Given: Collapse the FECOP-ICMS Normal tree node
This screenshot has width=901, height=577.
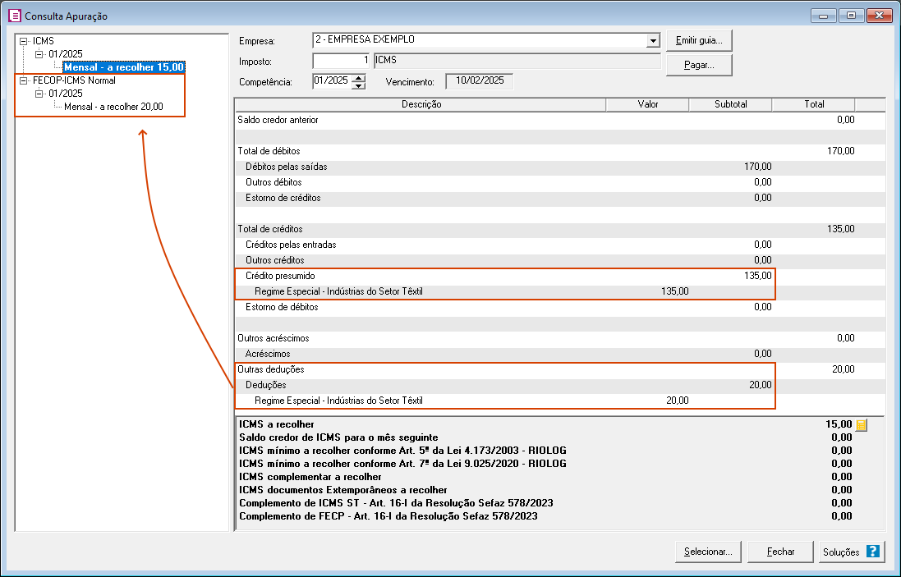Looking at the screenshot, I should point(24,80).
